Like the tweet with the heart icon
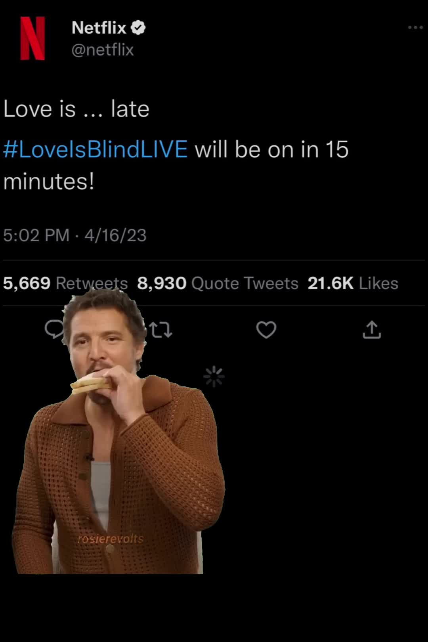Image resolution: width=428 pixels, height=642 pixels. pyautogui.click(x=266, y=330)
